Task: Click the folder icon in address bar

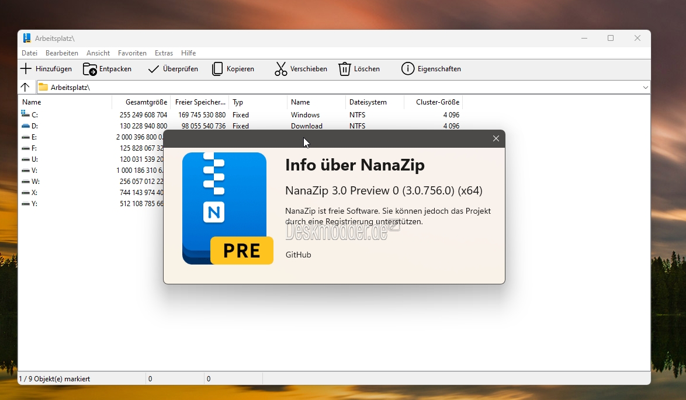Action: [43, 87]
